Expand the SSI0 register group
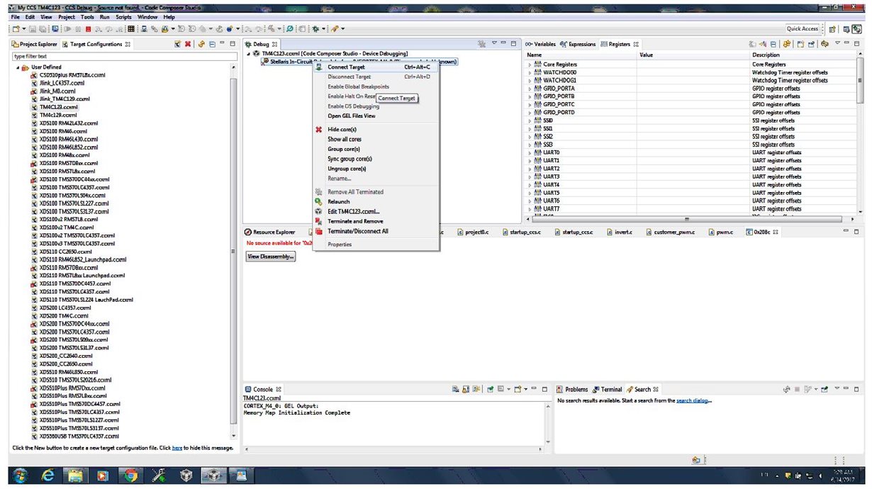Screen dimensions: 872x489 point(530,120)
